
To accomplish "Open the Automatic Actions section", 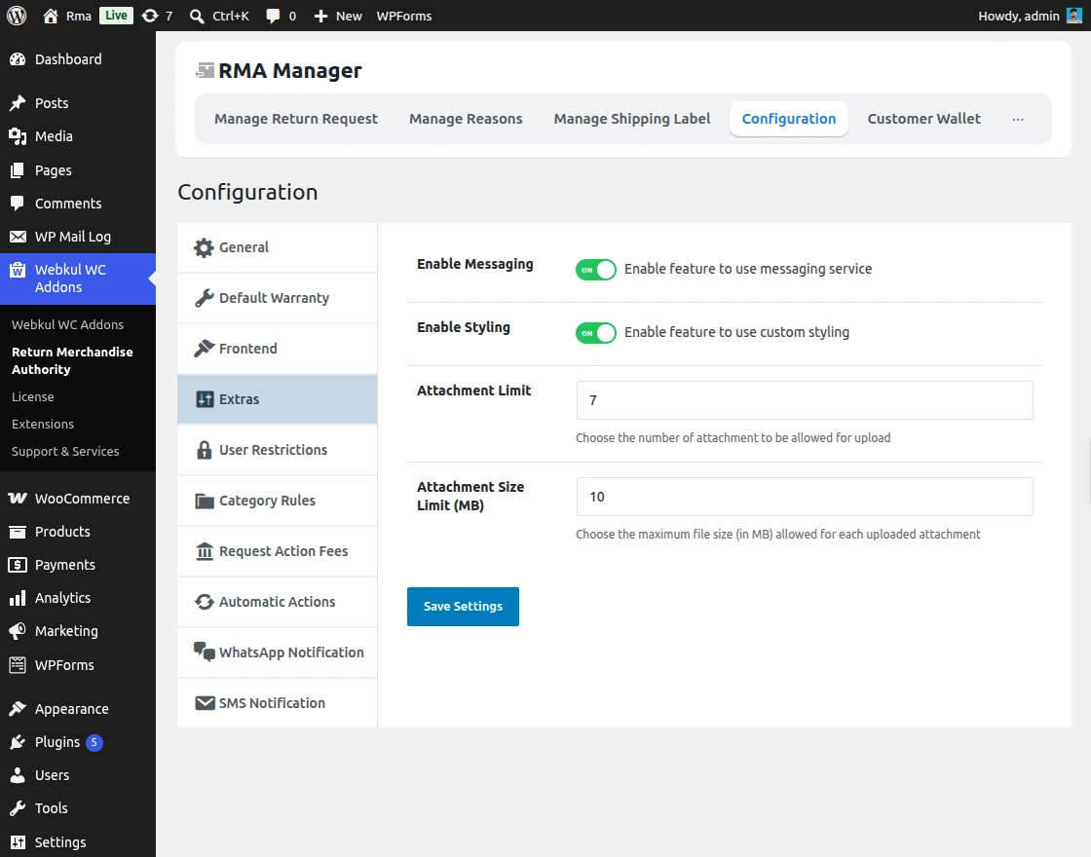I will (277, 602).
